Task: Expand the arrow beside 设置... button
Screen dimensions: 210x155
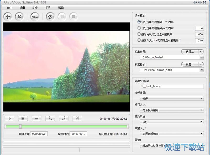Action: (201, 64)
